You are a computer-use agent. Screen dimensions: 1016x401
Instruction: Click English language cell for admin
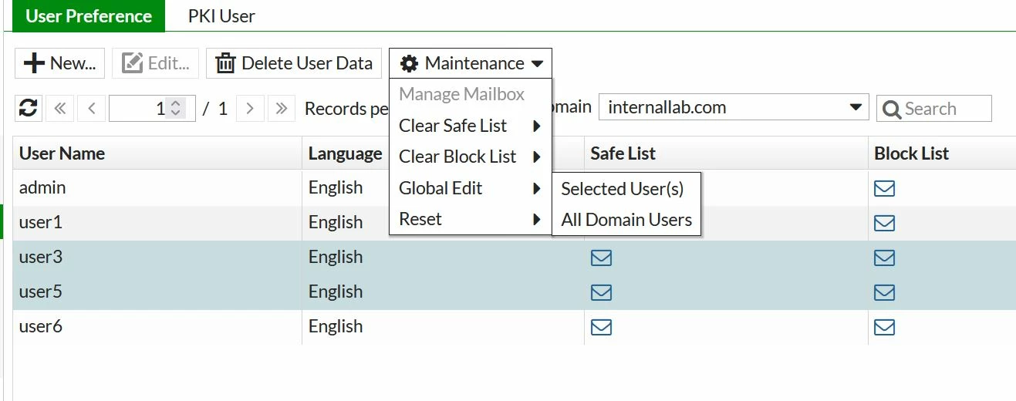(x=336, y=188)
